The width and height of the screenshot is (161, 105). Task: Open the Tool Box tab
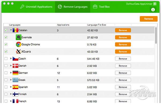point(101,7)
